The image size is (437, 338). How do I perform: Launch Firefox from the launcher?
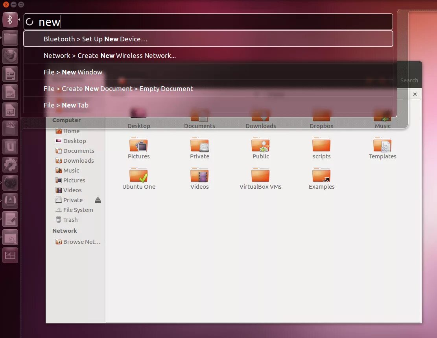pos(10,56)
